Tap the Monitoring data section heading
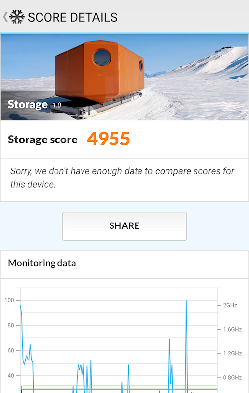 pyautogui.click(x=42, y=263)
